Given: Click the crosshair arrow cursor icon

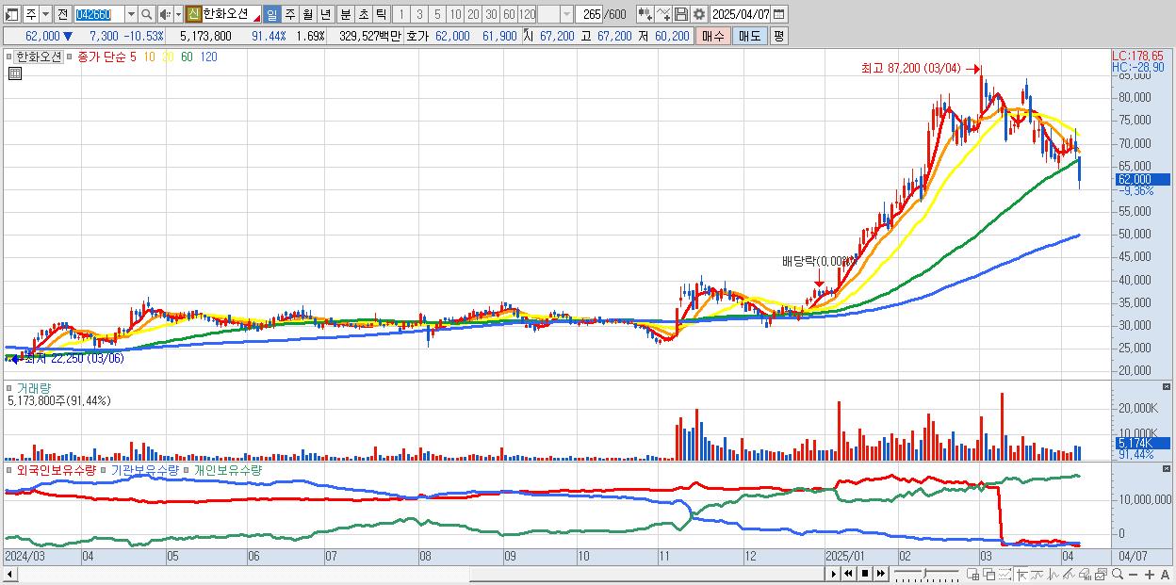Looking at the screenshot, I should pyautogui.click(x=1021, y=574).
